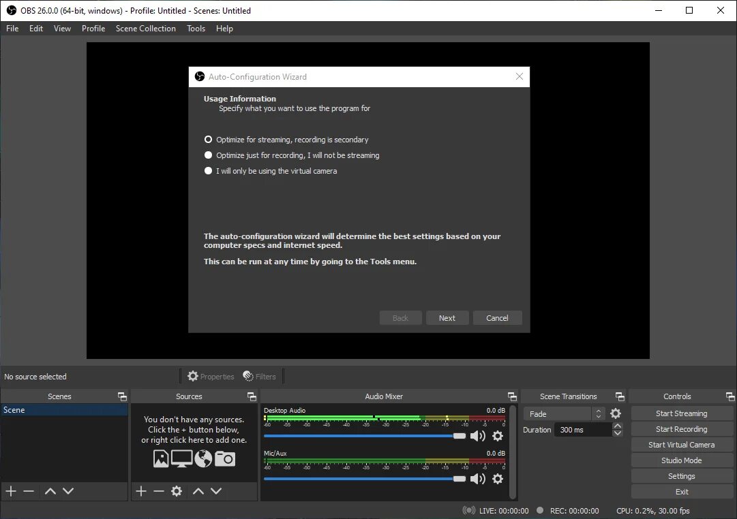Click the browser globe source icon
737x519 pixels.
pos(203,458)
